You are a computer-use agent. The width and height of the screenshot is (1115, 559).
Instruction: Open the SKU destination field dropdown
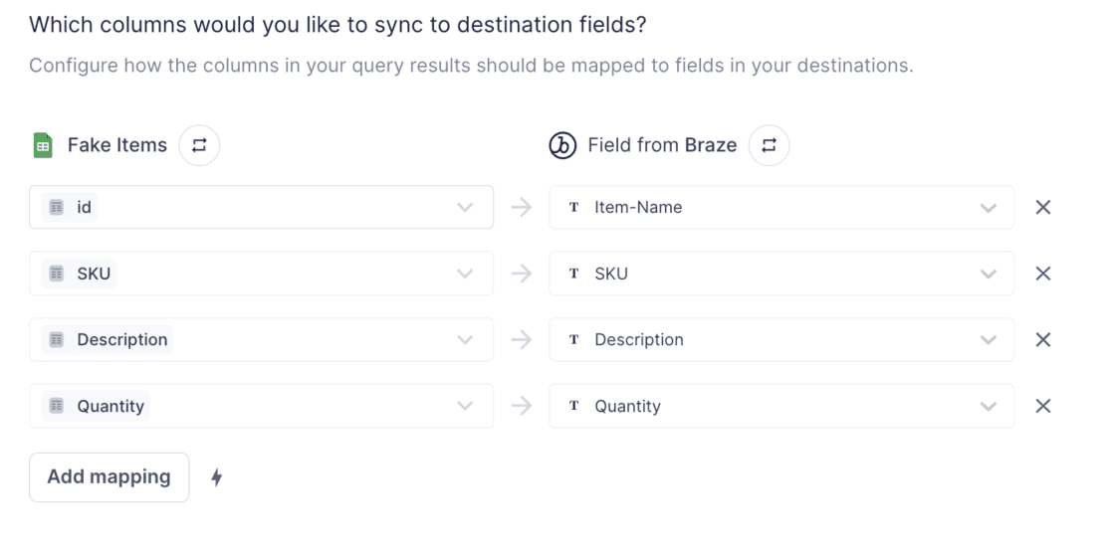click(988, 274)
